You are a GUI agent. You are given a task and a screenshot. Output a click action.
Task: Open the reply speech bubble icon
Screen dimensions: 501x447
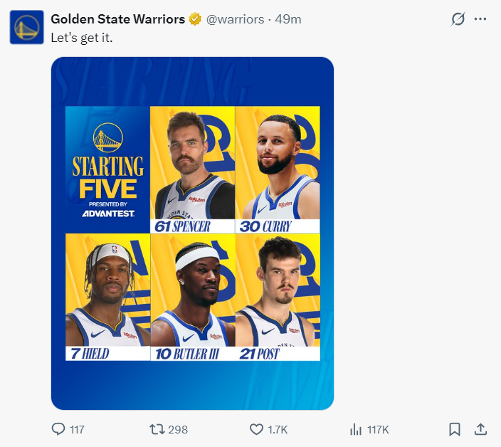click(58, 429)
